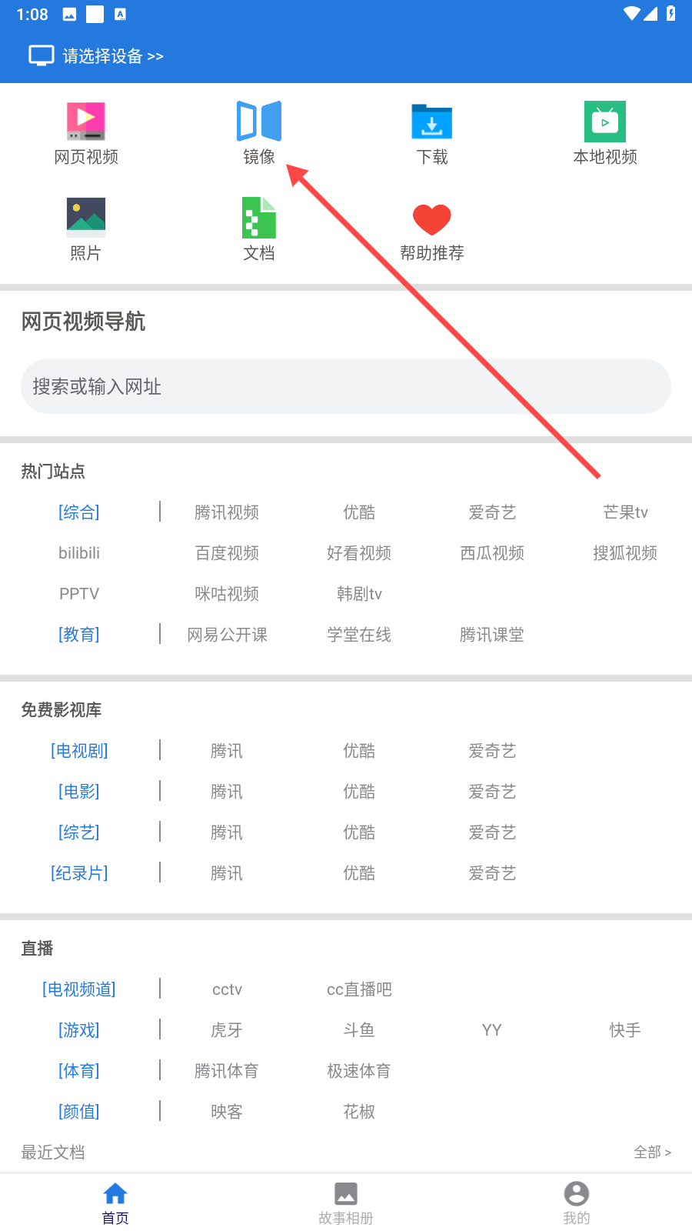Select the [纪录片] category
This screenshot has width=692, height=1231.
coord(79,873)
